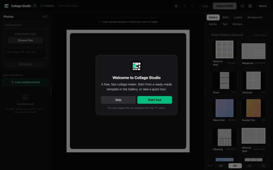The image size is (273, 170).
Task: Click Browse files button
Action: tap(25, 40)
